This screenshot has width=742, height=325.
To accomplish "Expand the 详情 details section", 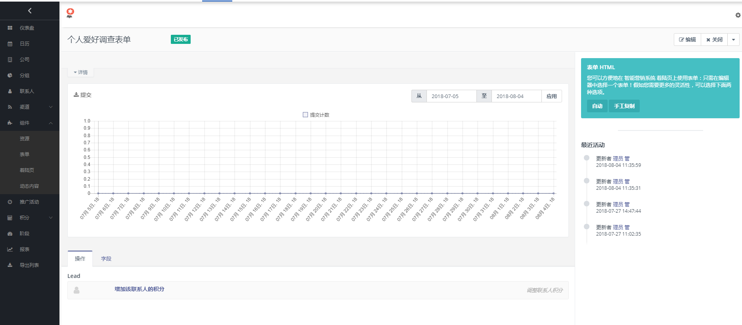I will [80, 72].
